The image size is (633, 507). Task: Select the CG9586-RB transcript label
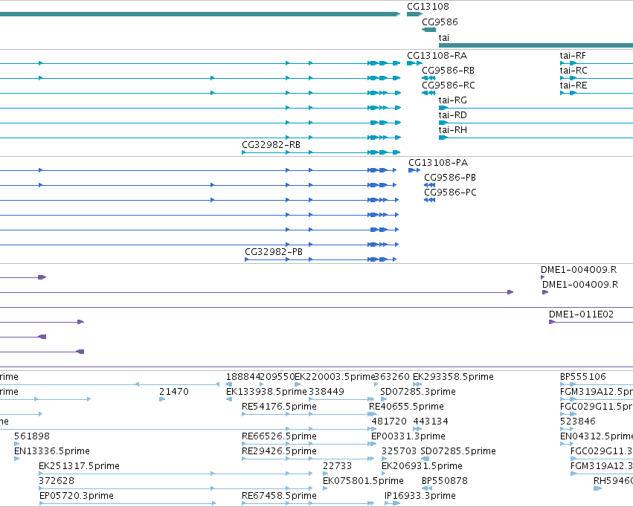[448, 71]
